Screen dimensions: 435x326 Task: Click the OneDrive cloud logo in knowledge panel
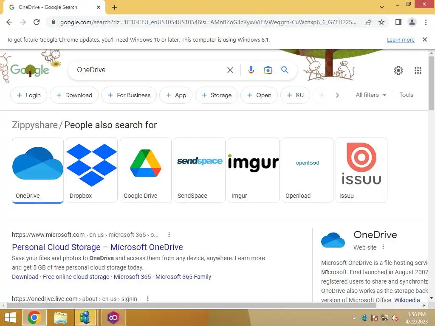click(333, 240)
